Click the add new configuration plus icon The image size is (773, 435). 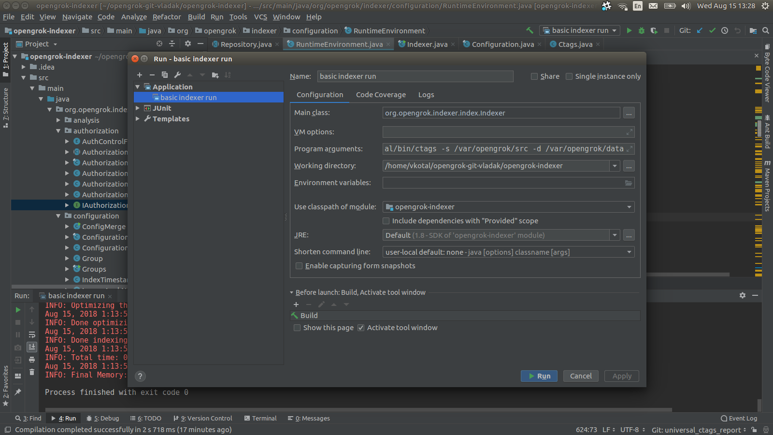140,75
